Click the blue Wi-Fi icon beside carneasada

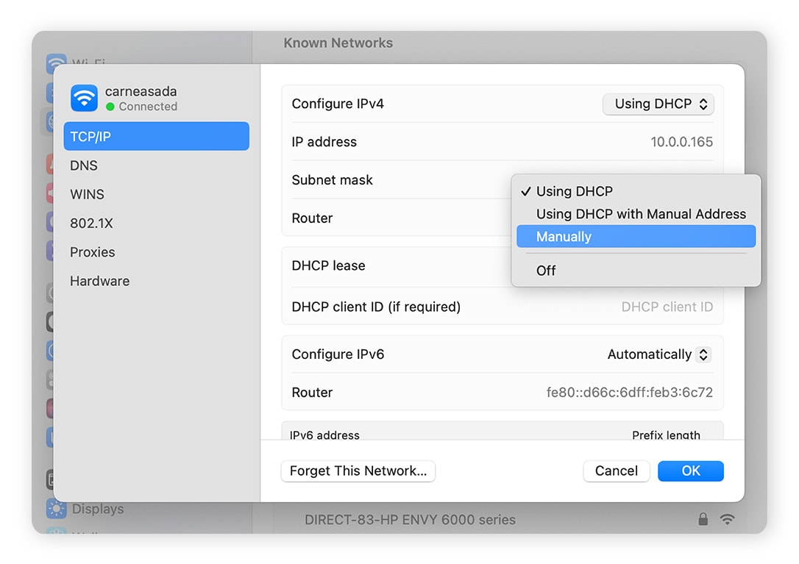pyautogui.click(x=84, y=98)
